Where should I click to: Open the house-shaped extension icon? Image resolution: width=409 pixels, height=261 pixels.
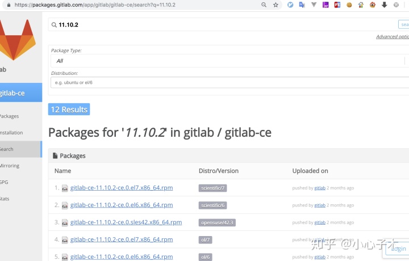tap(361, 5)
